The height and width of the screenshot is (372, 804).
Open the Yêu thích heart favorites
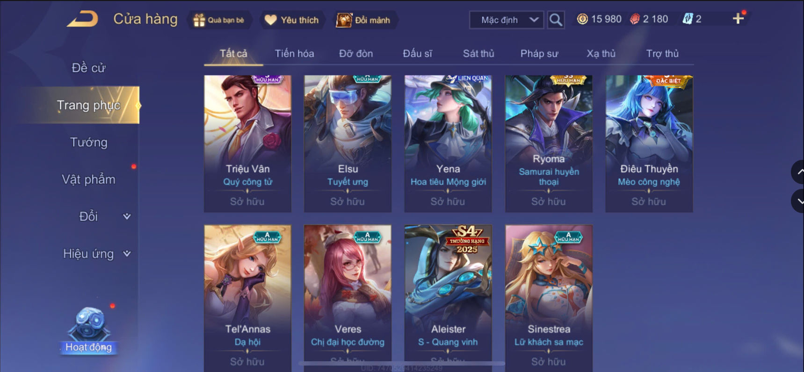[x=271, y=20]
